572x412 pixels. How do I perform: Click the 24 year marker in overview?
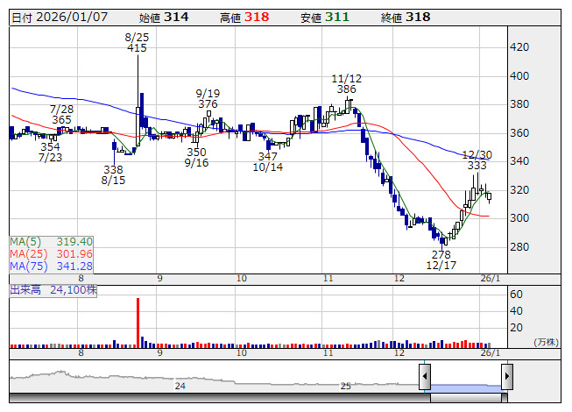pos(180,386)
